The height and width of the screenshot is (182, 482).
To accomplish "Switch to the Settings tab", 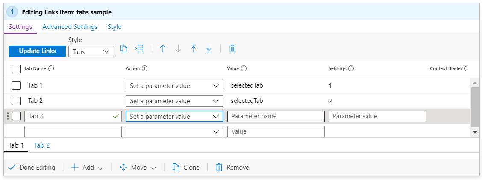I will click(21, 27).
